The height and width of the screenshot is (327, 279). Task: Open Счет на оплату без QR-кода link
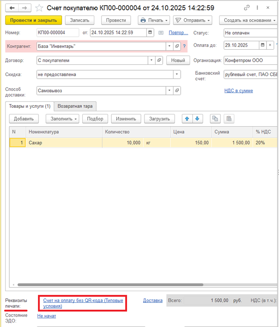(83, 303)
